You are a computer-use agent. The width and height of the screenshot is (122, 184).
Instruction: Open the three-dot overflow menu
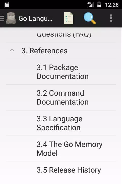111,18
